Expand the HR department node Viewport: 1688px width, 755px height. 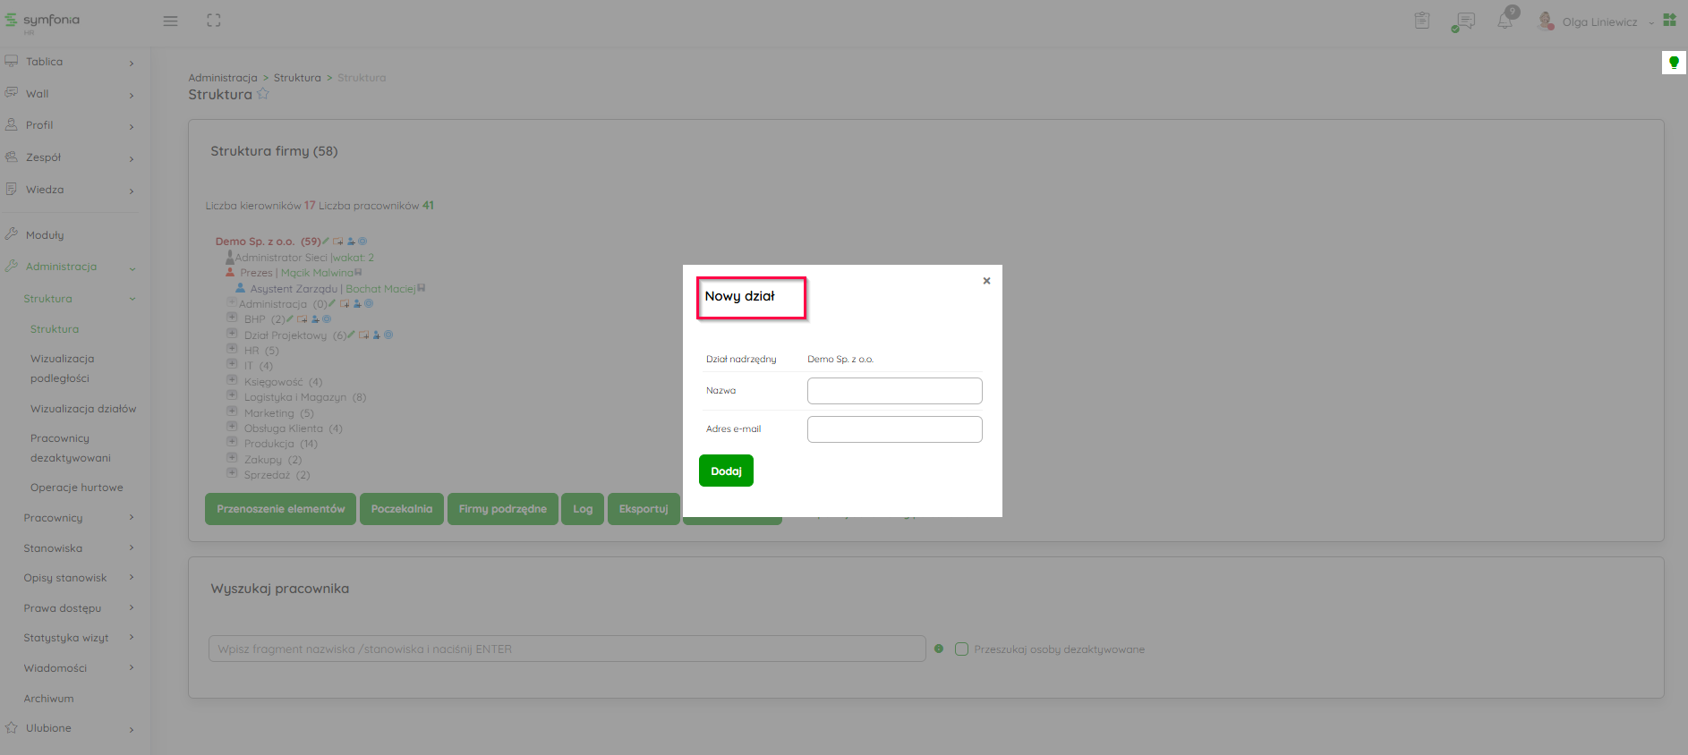pos(232,349)
